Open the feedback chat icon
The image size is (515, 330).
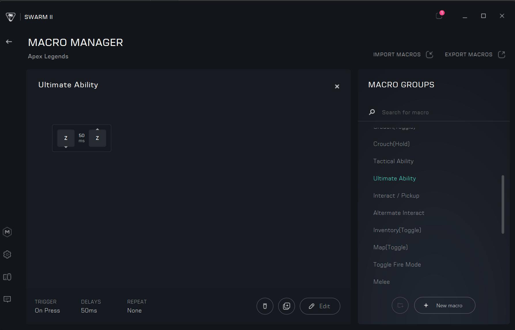7,299
